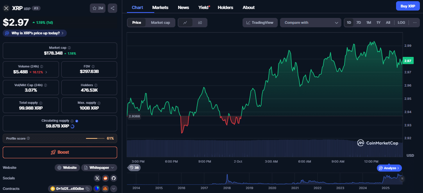Open the Holders tab
This screenshot has height=193, width=423.
225,7
